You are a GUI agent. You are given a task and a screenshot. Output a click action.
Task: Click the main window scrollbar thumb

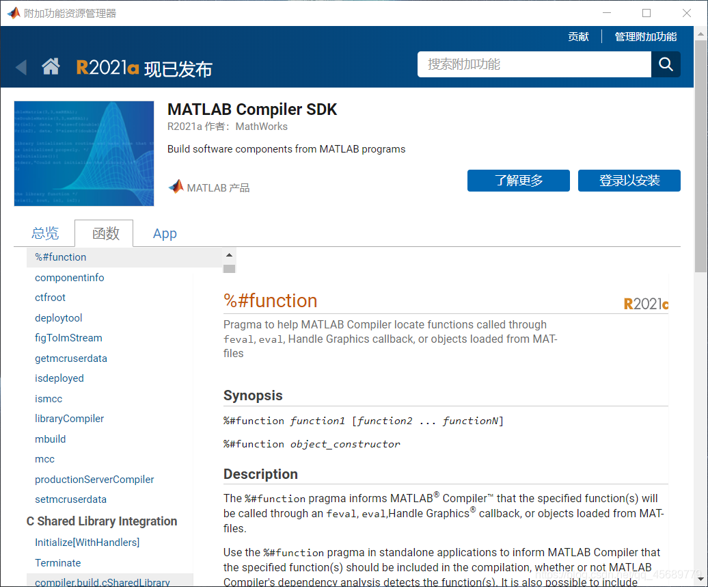tap(700, 156)
